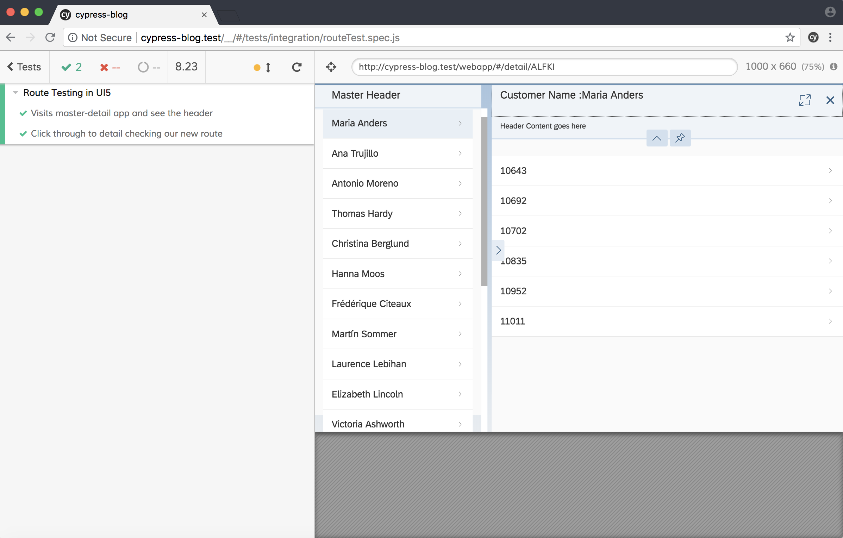The height and width of the screenshot is (538, 843).
Task: Click the Cypress app URL field
Action: tap(544, 67)
